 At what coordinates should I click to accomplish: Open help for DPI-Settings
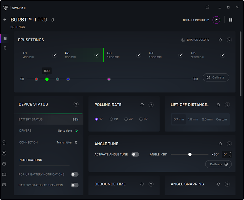coord(229,40)
